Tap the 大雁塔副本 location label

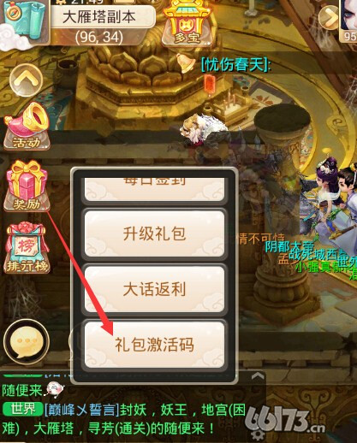[x=99, y=17]
